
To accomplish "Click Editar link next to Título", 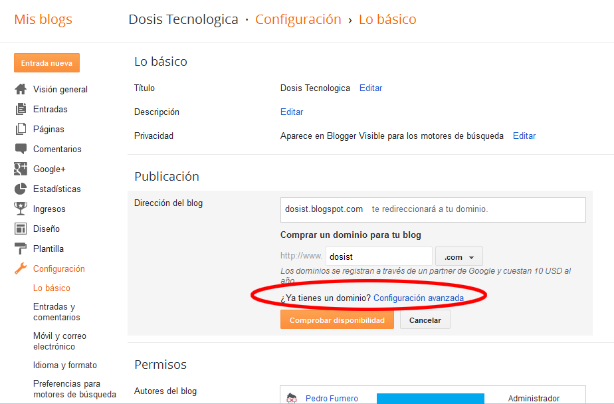I will (x=370, y=88).
